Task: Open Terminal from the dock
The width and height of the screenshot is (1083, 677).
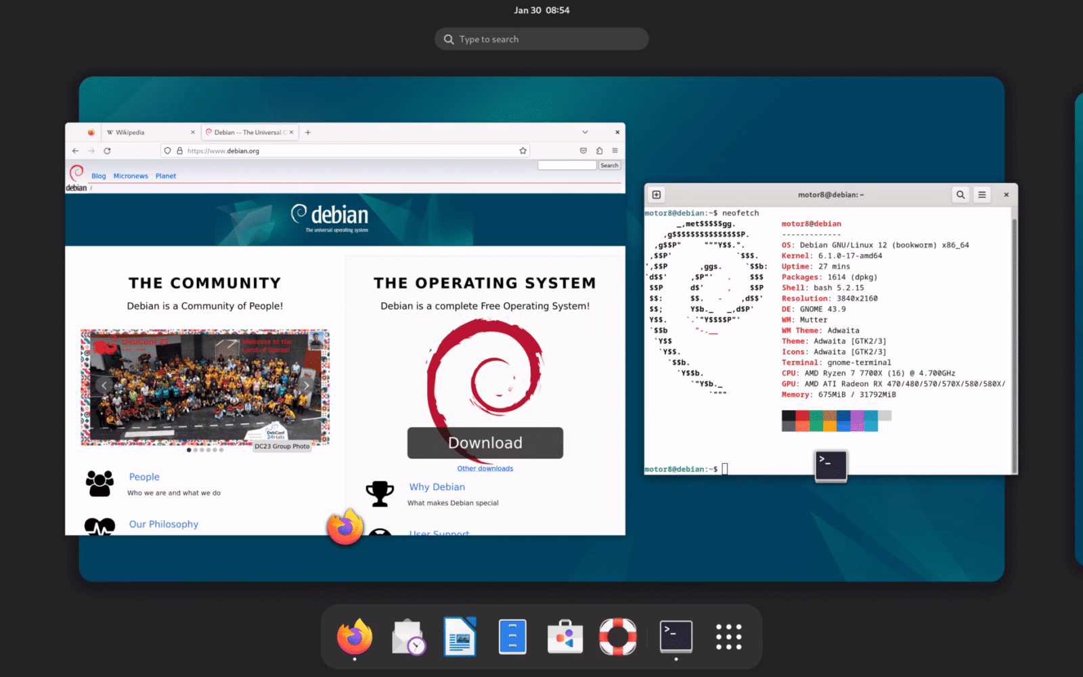Action: [676, 636]
